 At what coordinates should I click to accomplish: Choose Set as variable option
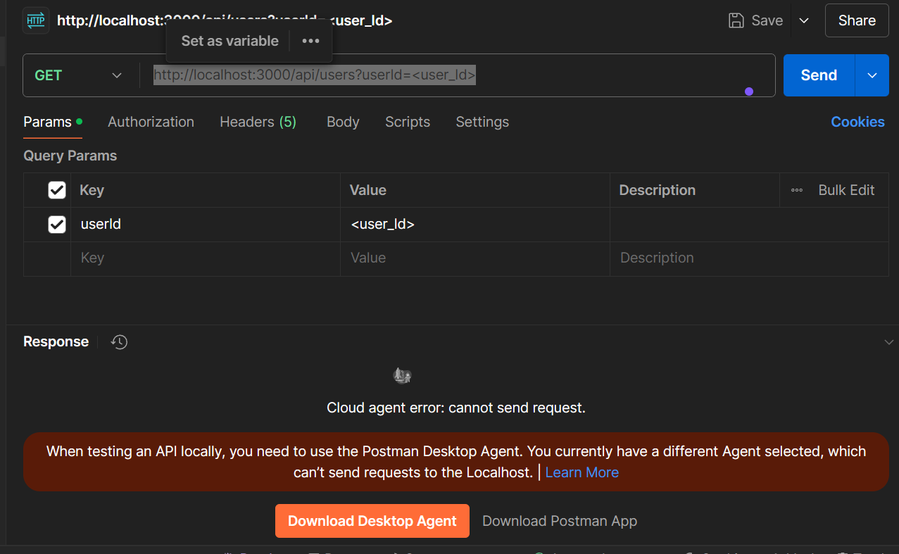click(x=230, y=41)
